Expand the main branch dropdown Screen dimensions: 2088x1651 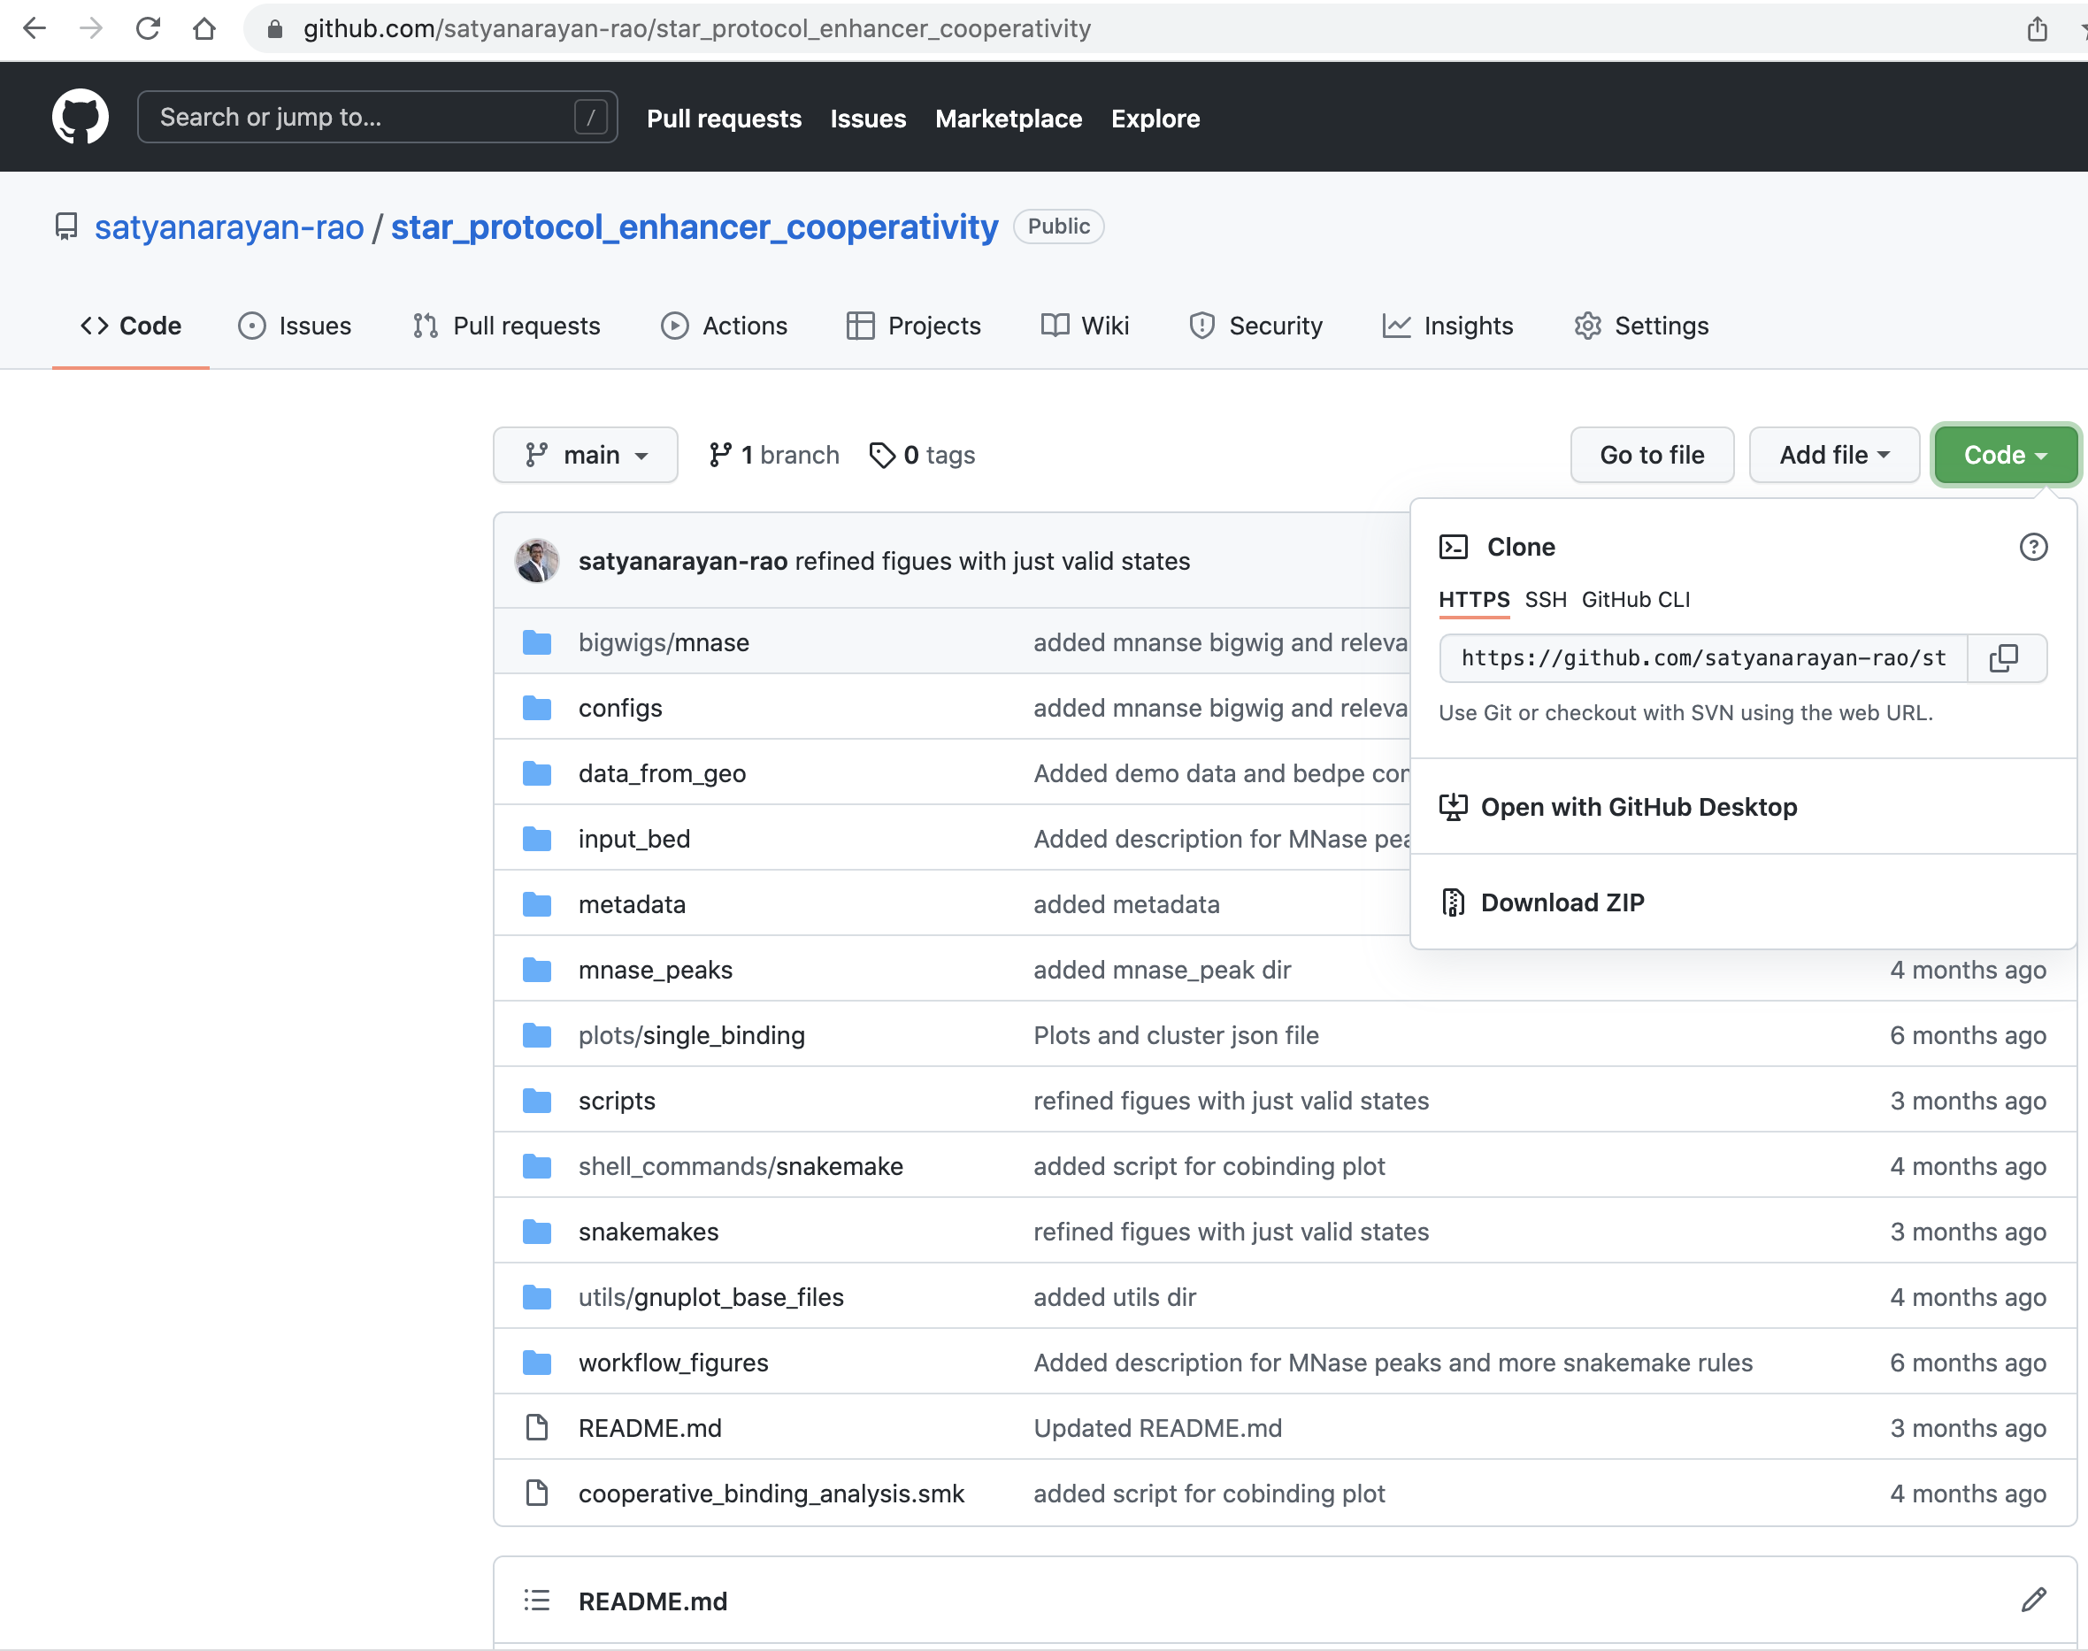point(586,456)
